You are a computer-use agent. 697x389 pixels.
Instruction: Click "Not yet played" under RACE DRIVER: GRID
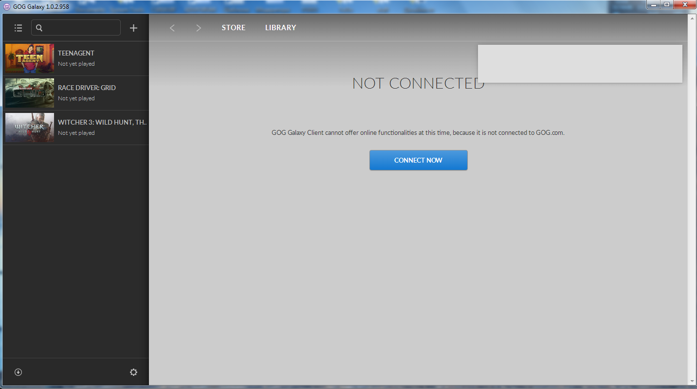pyautogui.click(x=76, y=98)
